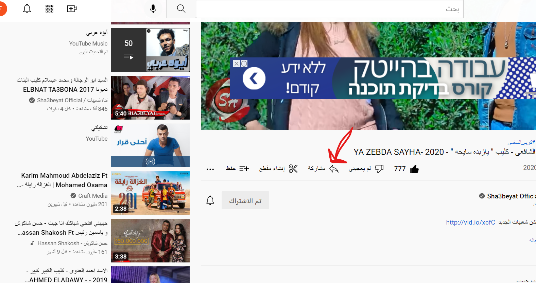Viewport: 536px width, 283px height.
Task: Click the banner ad's round arrow button
Action: (254, 78)
